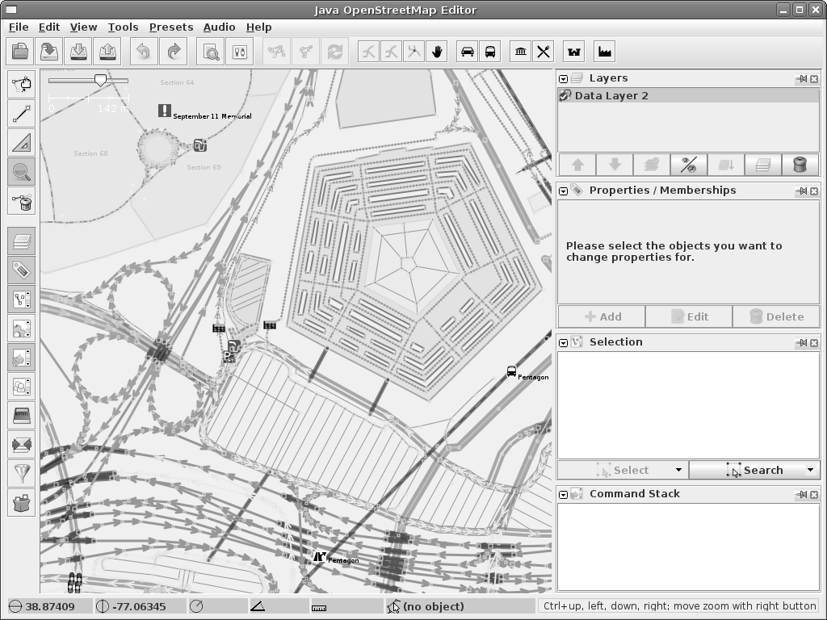Click the Open file toolbar icon
This screenshot has height=620, width=827.
(x=21, y=52)
